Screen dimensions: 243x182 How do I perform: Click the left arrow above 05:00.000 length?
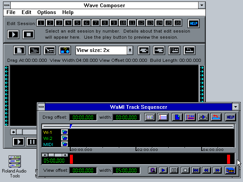pos(45,155)
